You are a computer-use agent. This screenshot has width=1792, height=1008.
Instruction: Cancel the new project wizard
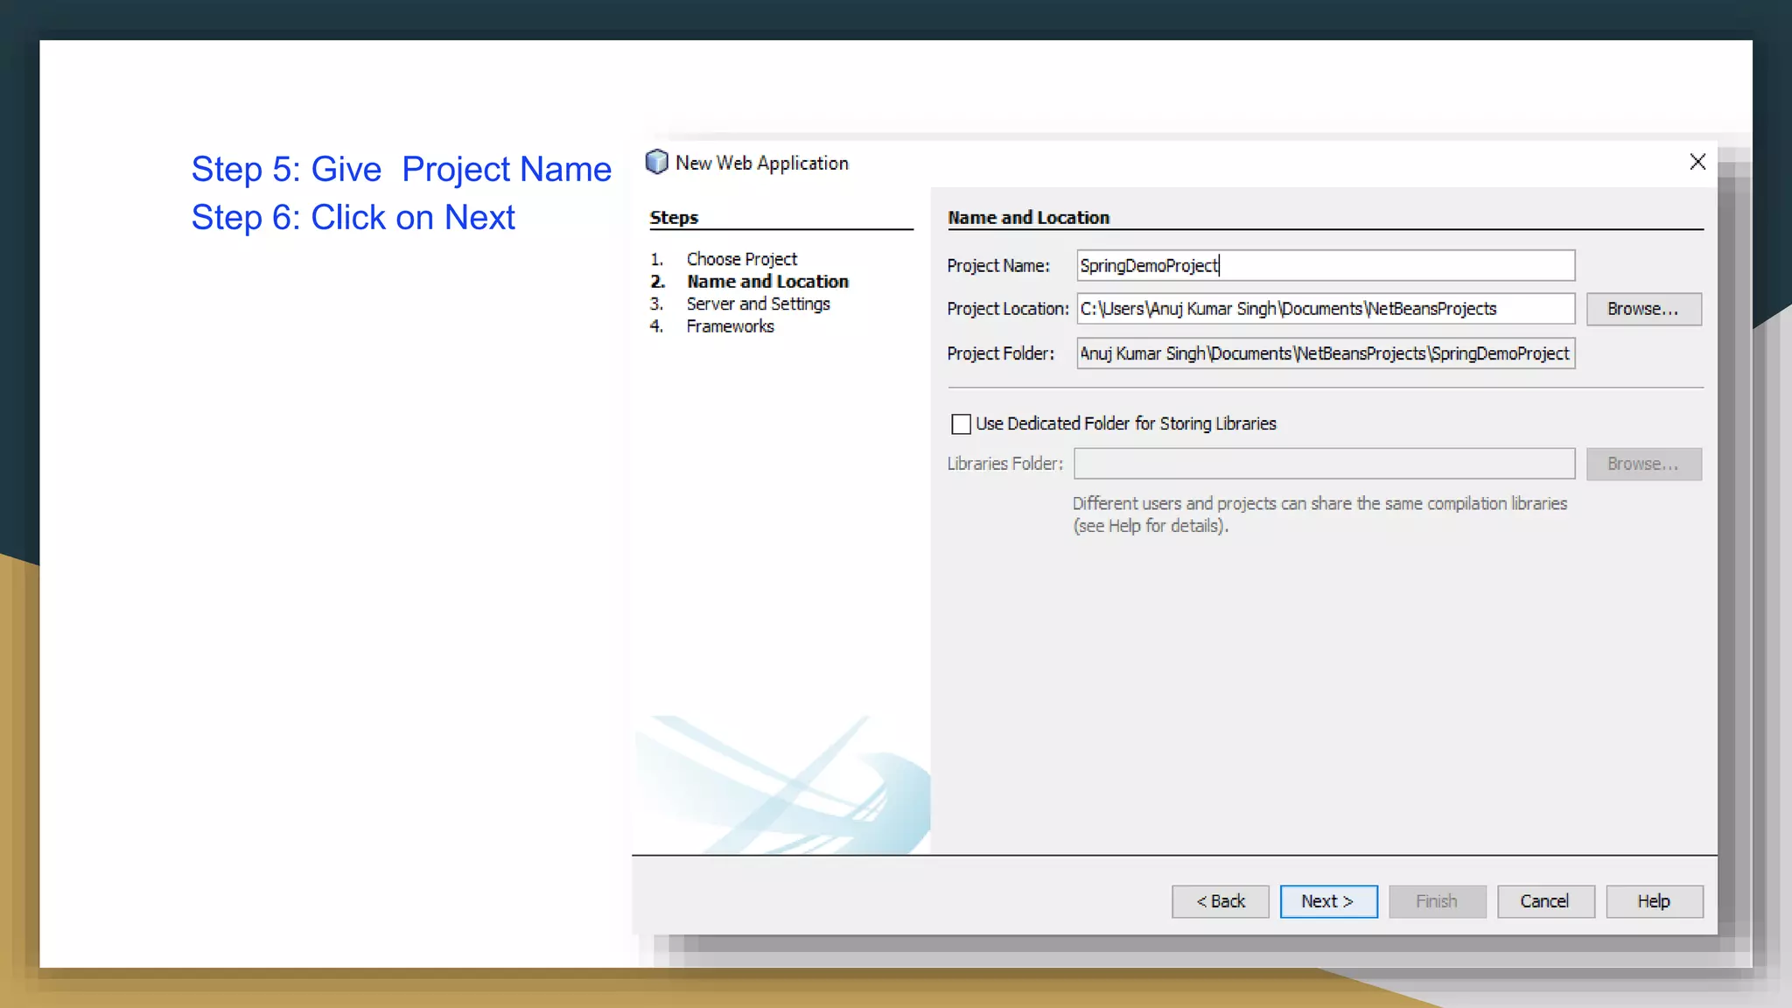[x=1544, y=901]
